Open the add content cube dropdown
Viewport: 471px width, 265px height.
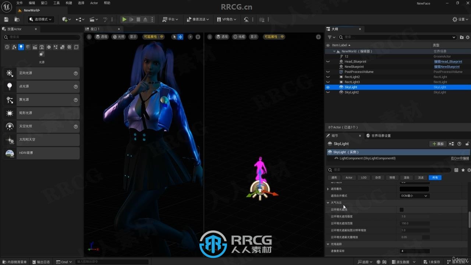pos(67,20)
